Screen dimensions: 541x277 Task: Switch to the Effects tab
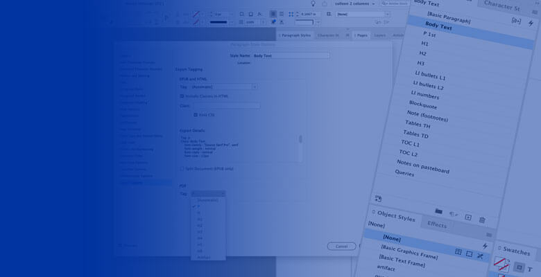[x=437, y=224]
